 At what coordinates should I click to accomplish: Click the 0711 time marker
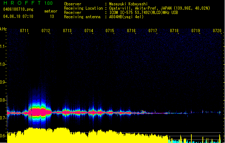pyautogui.click(x=24, y=31)
